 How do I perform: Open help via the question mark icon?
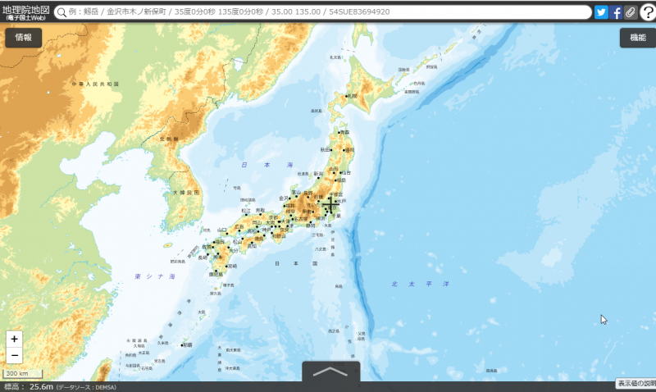point(647,12)
